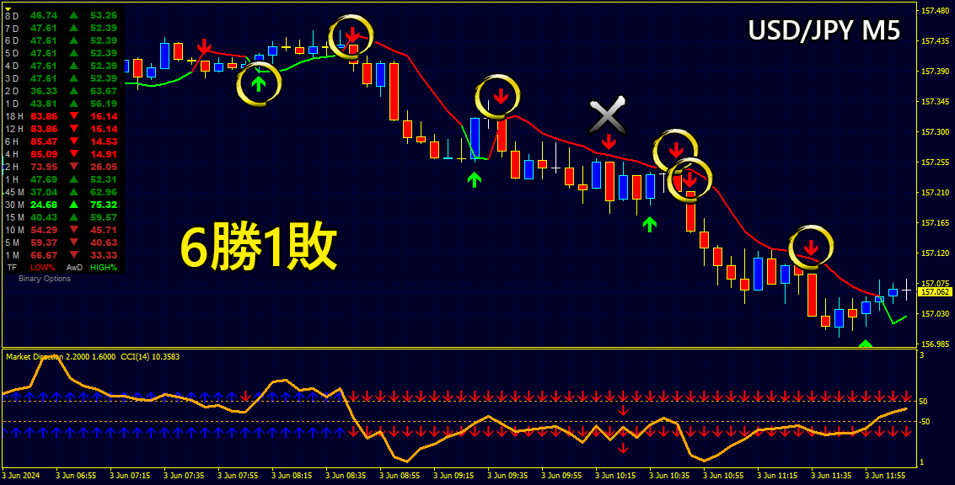Click the Market Direction indicator label

point(61,357)
